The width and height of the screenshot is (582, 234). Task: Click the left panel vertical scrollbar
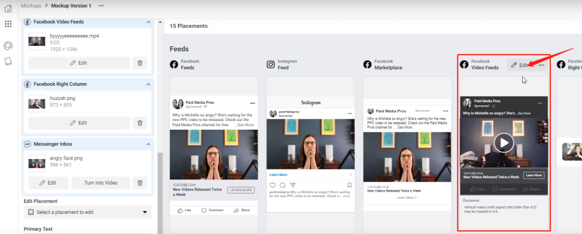point(160,193)
